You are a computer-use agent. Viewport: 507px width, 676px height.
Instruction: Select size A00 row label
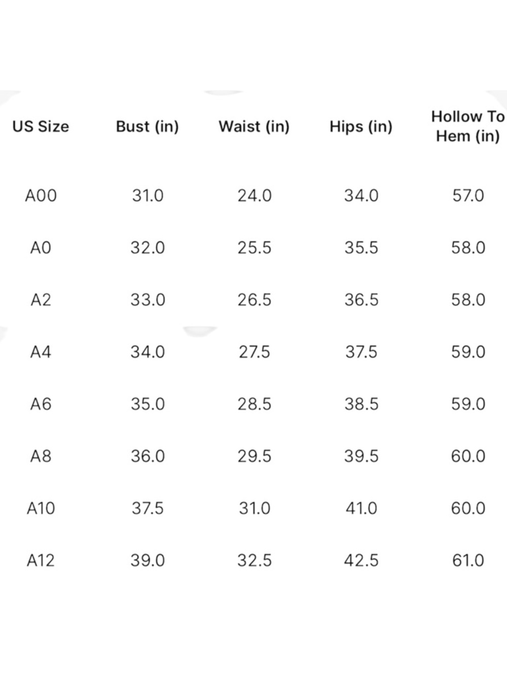(41, 196)
